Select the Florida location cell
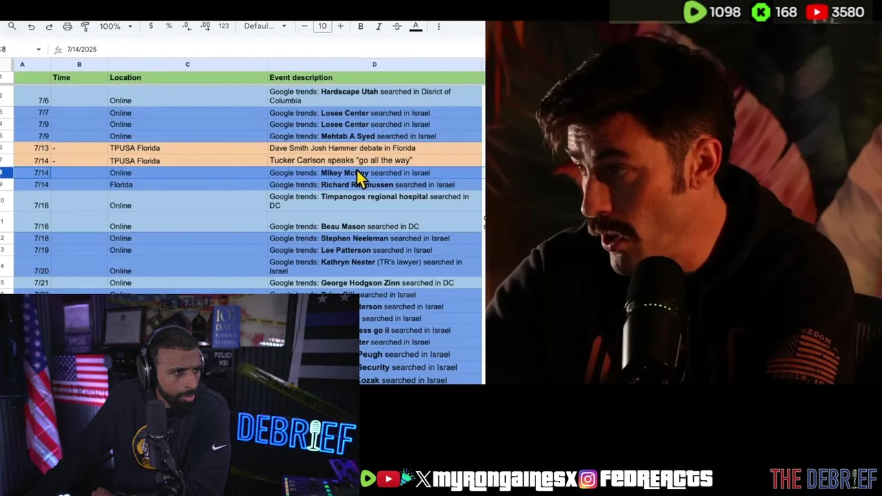 (187, 185)
